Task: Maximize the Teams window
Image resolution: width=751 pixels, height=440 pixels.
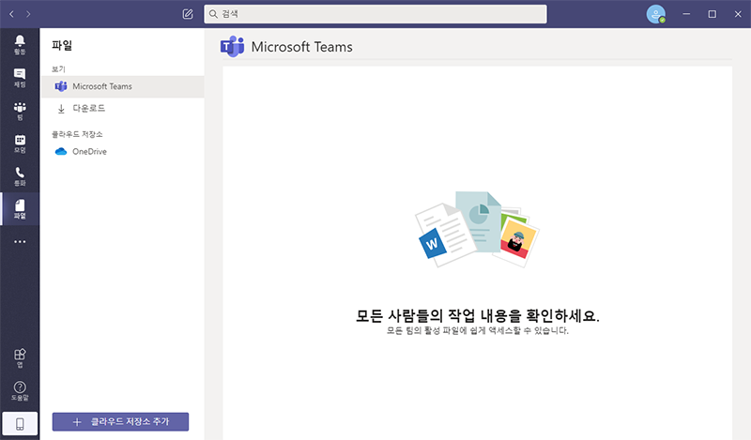Action: pyautogui.click(x=713, y=14)
